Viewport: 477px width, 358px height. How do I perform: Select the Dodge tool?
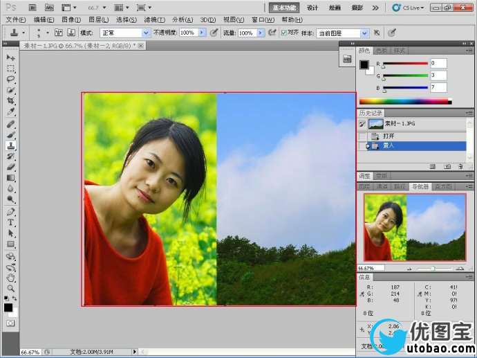[10, 199]
